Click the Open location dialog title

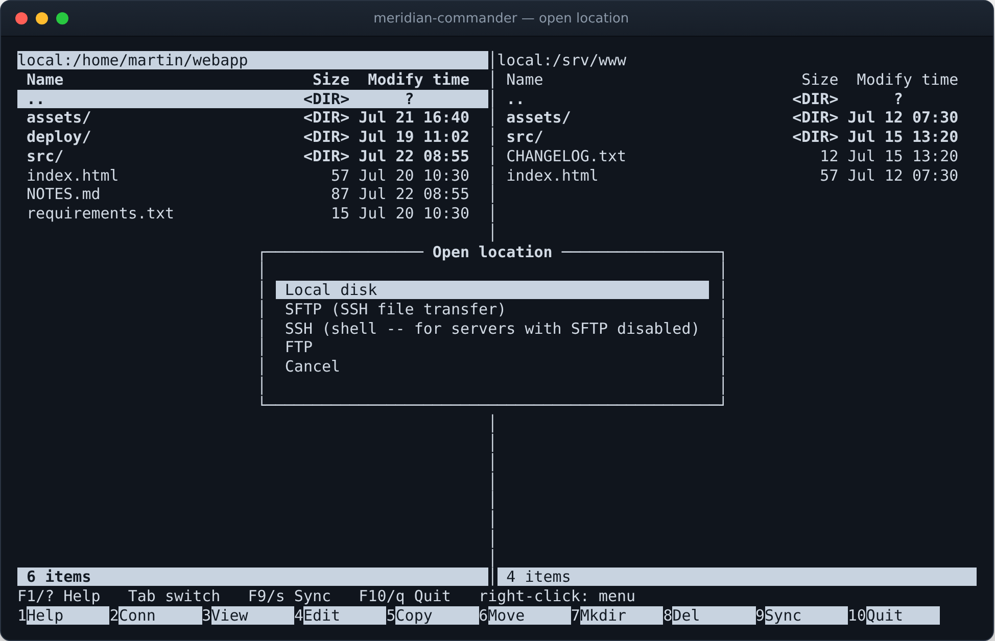(x=492, y=252)
